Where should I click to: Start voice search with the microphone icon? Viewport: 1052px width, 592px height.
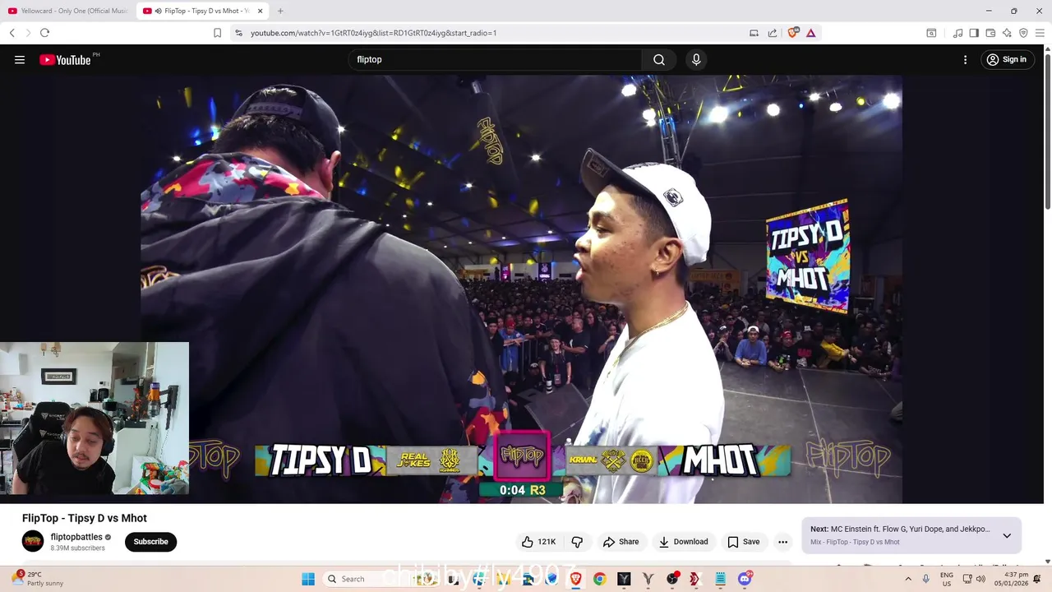(x=696, y=59)
